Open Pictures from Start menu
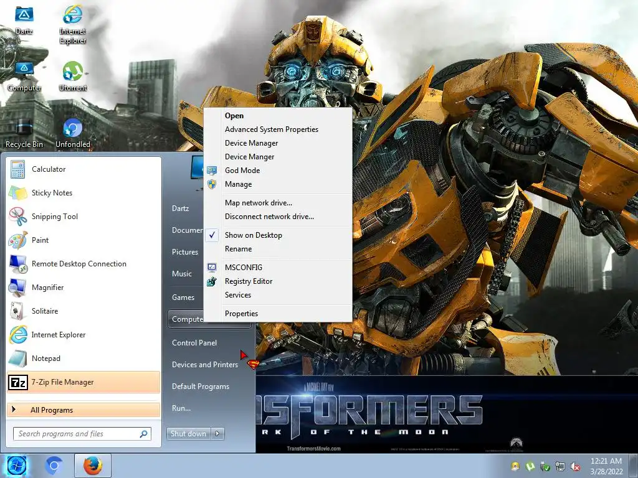Screen dimensions: 638x478 pos(184,252)
